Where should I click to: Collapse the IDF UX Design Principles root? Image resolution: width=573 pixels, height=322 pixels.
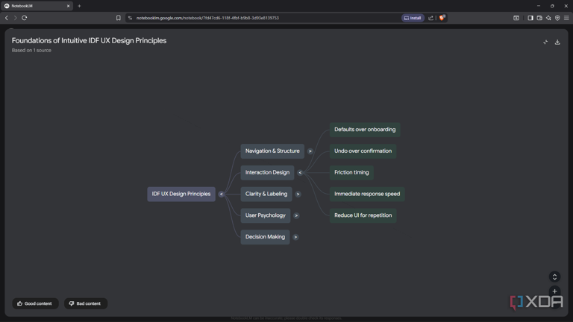221,195
